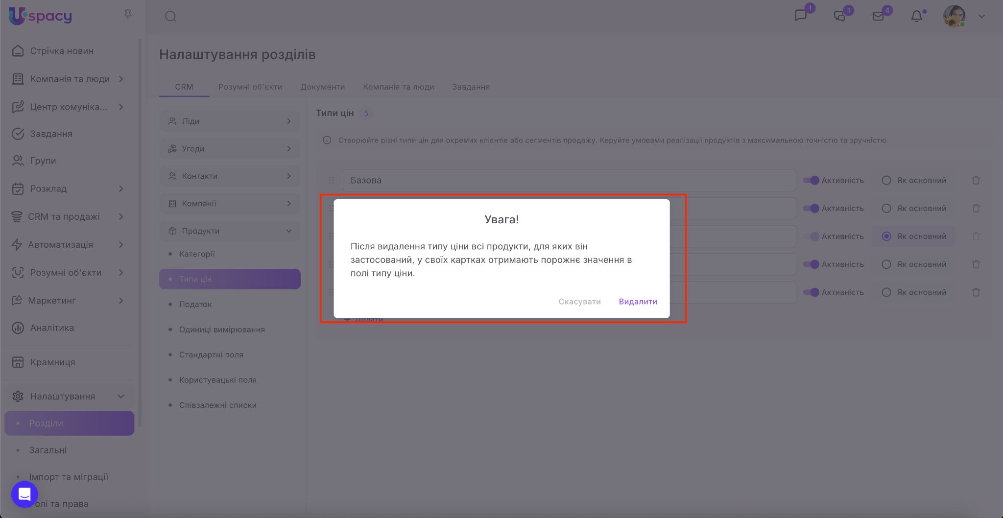Open the mail envelope icon
The width and height of the screenshot is (1003, 518).
click(878, 17)
